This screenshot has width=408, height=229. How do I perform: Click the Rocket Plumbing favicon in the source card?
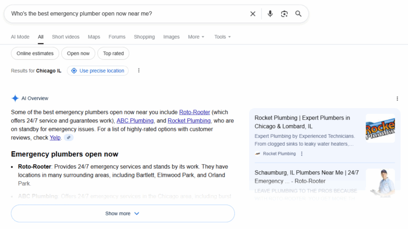pyautogui.click(x=257, y=154)
